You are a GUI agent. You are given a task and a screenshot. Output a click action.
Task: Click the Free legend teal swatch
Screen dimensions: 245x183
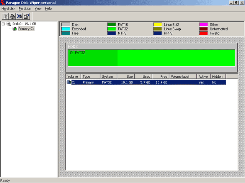pos(65,33)
